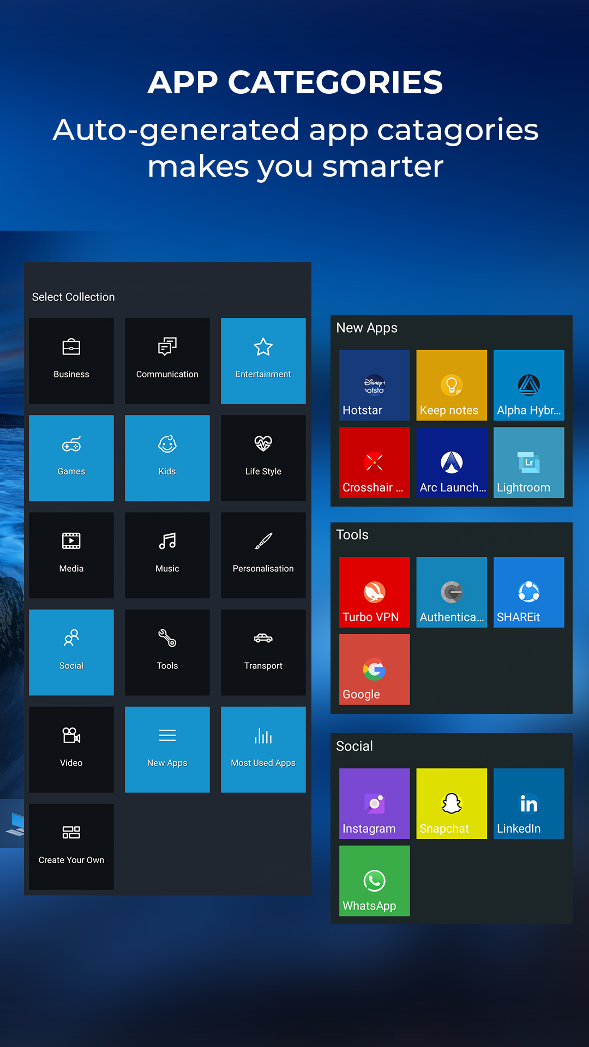Open the Hotstar app tile
This screenshot has height=1047, width=589.
(374, 385)
